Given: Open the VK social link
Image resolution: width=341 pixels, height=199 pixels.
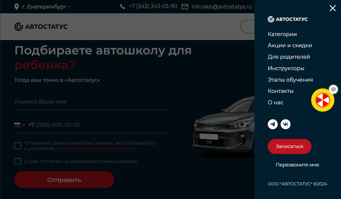Looking at the screenshot, I should pos(286,124).
